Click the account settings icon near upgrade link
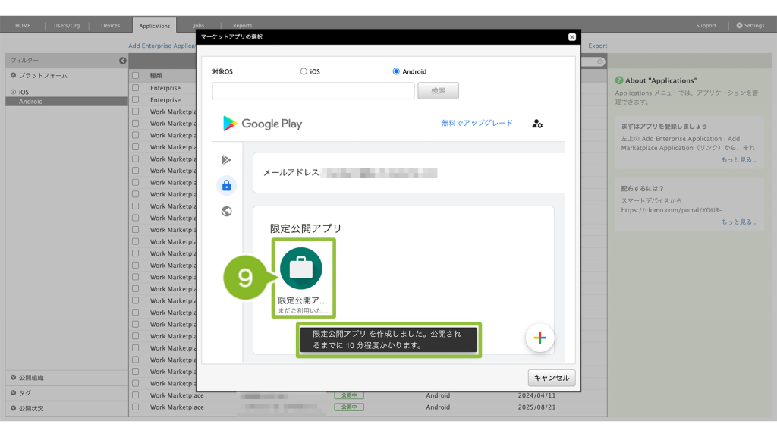 click(x=537, y=124)
